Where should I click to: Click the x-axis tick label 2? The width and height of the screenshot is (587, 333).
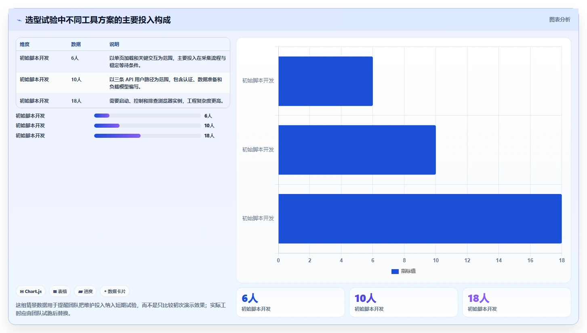[310, 261]
